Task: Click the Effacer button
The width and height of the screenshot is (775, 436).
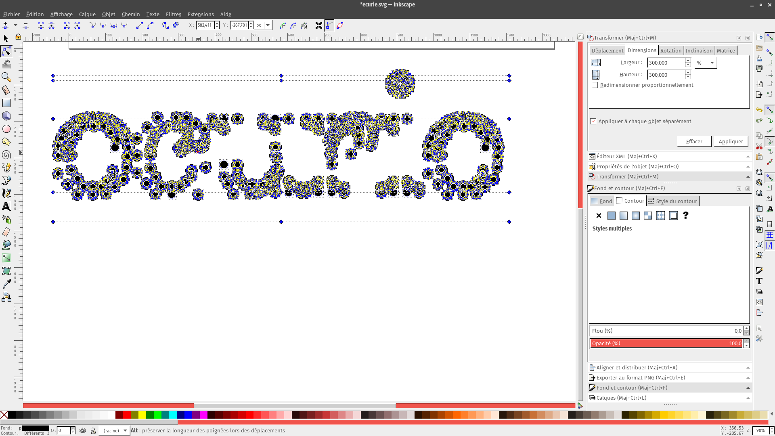Action: click(694, 141)
